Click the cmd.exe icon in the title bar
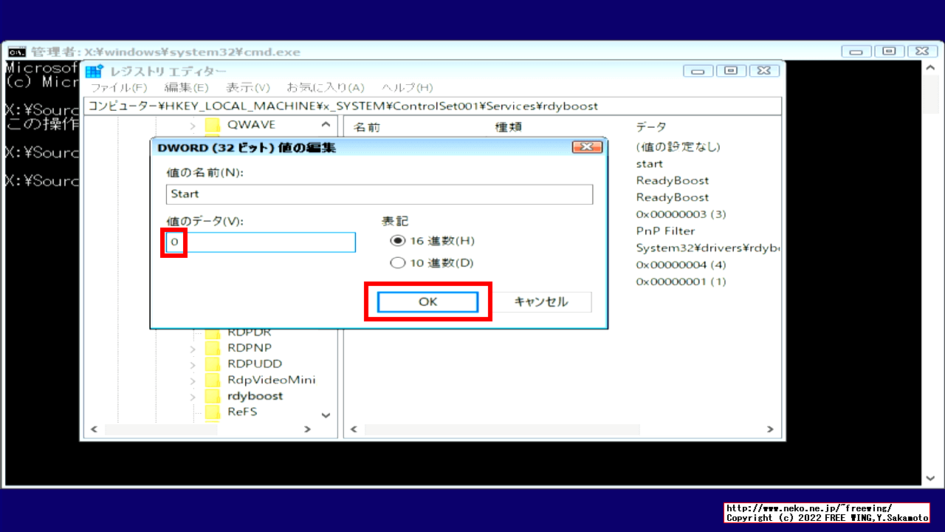The image size is (945, 532). 18,52
